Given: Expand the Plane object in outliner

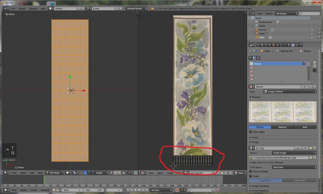Looking at the screenshot, I should click(x=253, y=37).
